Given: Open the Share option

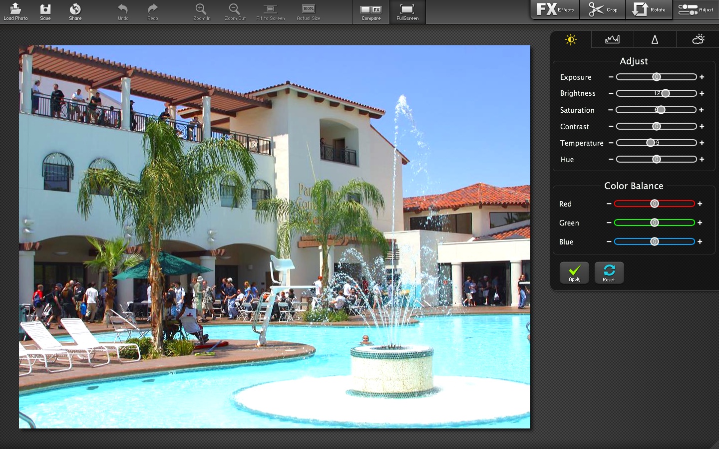Looking at the screenshot, I should pos(75,11).
